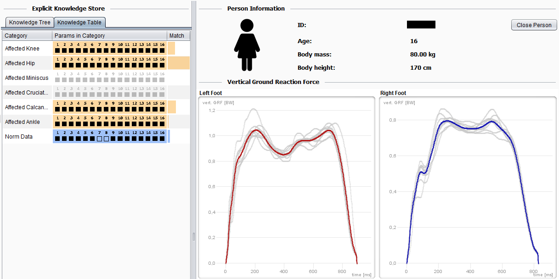Click parameter 12 square in Affected Cruciate row

pyautogui.click(x=134, y=95)
